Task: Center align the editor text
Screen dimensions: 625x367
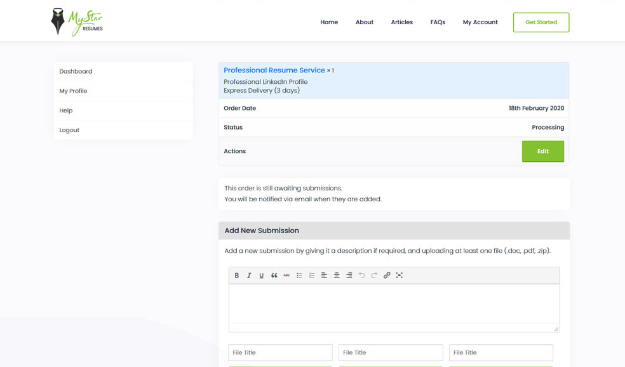Action: pos(337,276)
